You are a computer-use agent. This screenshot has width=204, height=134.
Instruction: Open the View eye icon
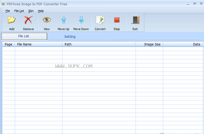(47, 20)
